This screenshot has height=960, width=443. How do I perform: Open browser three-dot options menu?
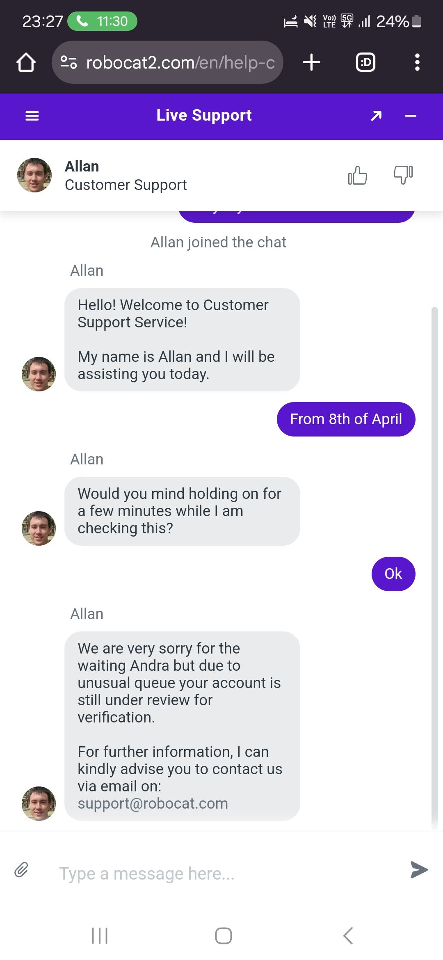pyautogui.click(x=417, y=62)
